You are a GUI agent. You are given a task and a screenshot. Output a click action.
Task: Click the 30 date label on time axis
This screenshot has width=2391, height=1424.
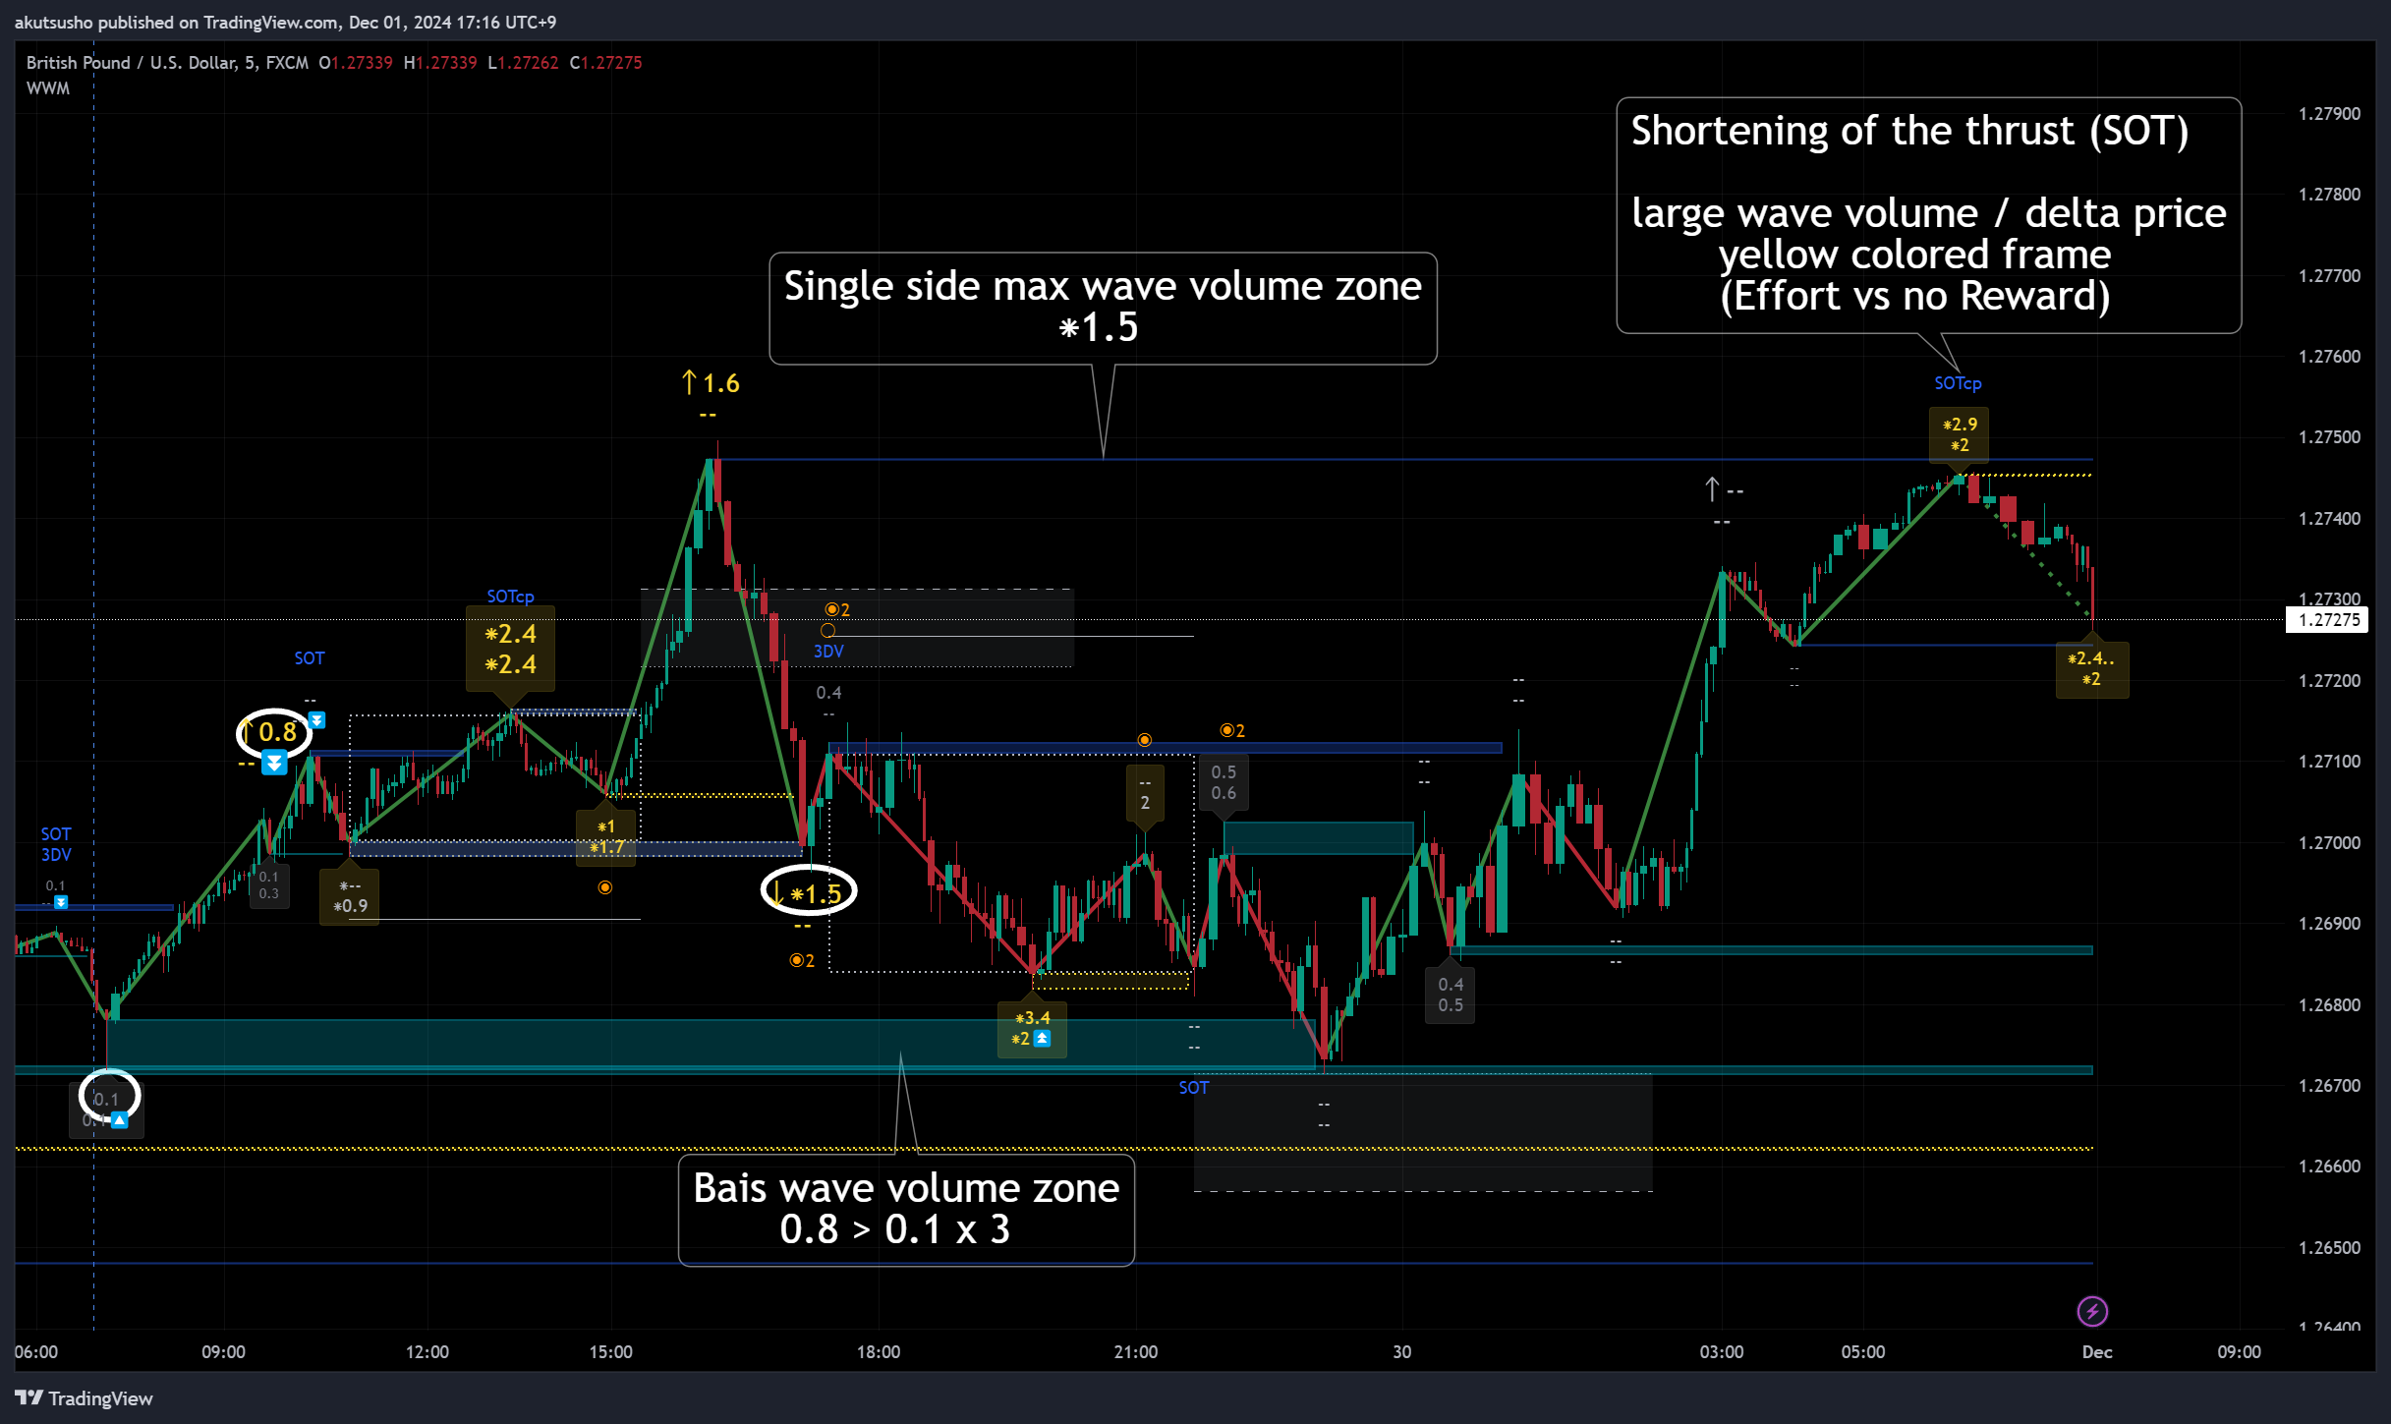click(x=1402, y=1352)
